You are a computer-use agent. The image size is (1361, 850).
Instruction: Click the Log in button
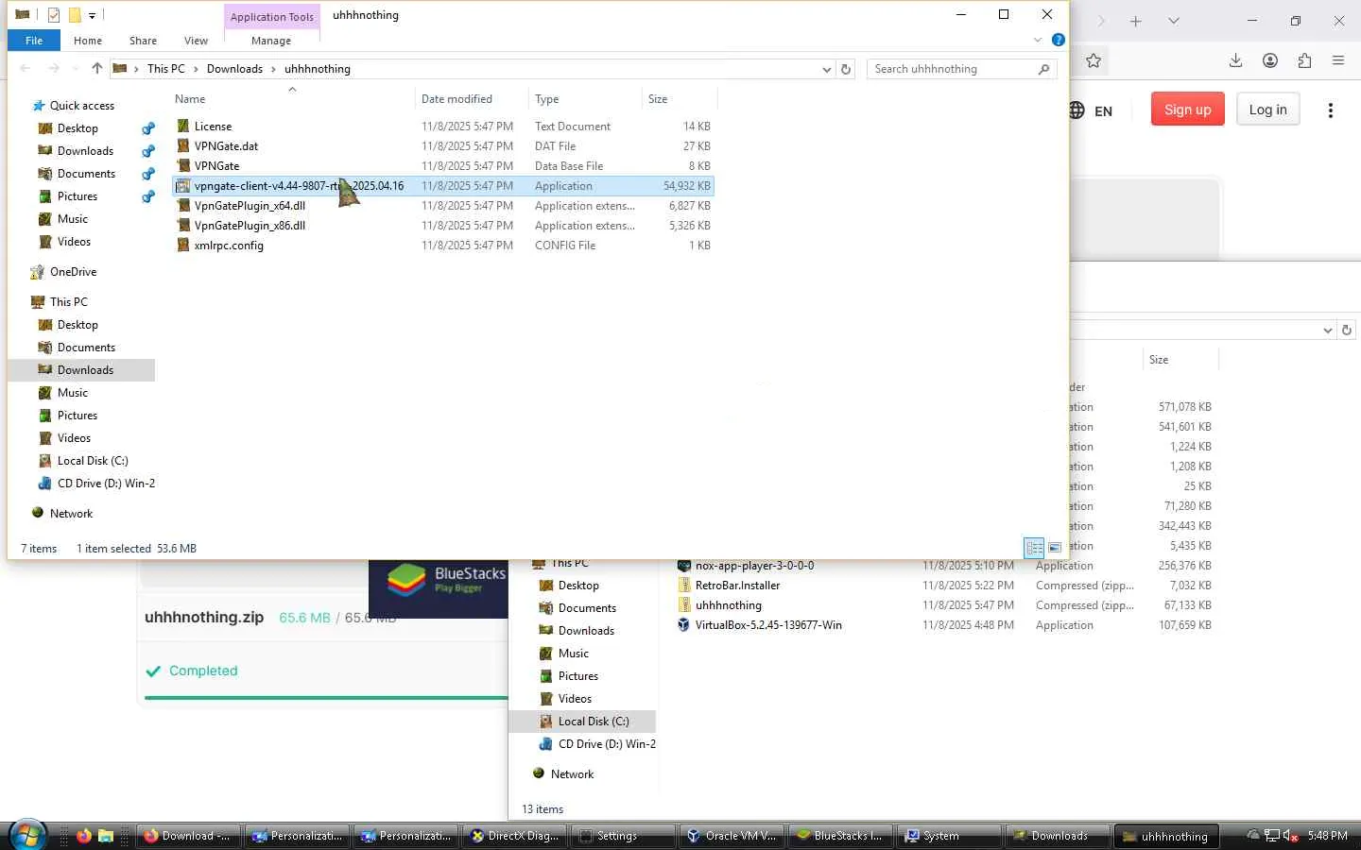point(1267,110)
